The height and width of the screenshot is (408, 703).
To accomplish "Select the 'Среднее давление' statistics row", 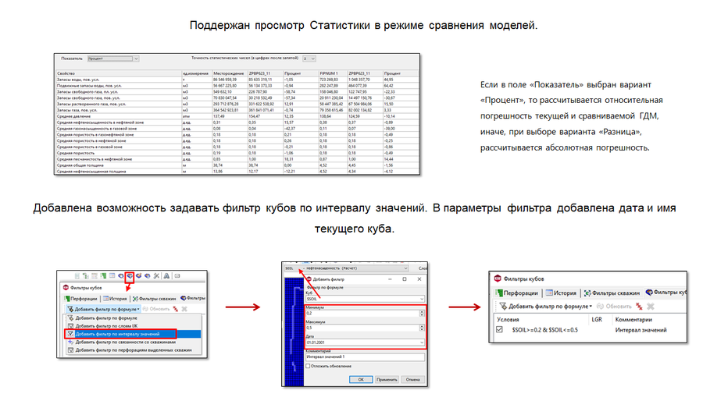I will click(237, 116).
